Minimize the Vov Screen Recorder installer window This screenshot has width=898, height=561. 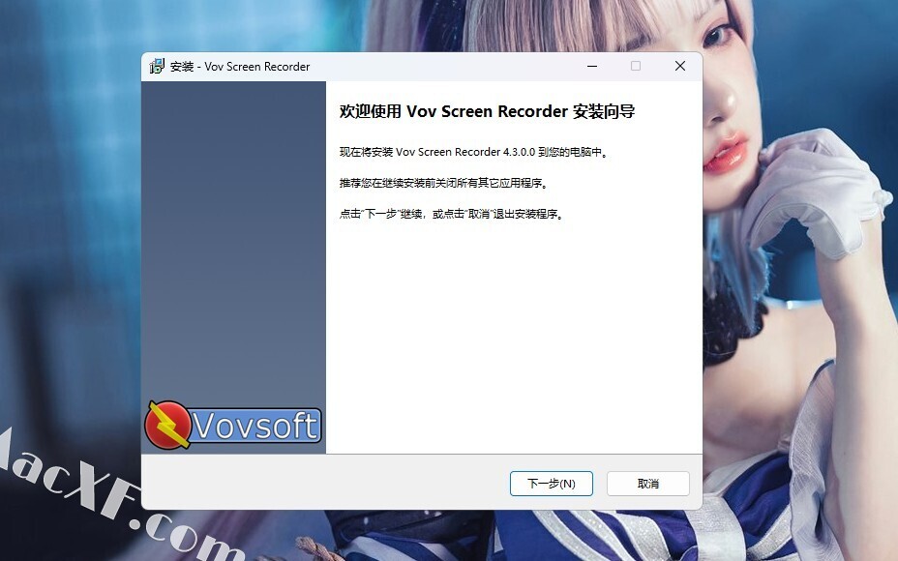[592, 67]
